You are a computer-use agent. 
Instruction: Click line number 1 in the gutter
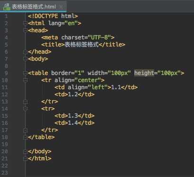click(6, 16)
